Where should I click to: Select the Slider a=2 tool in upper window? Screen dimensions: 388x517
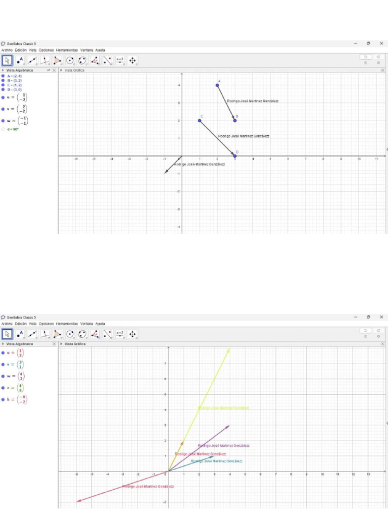click(x=120, y=61)
